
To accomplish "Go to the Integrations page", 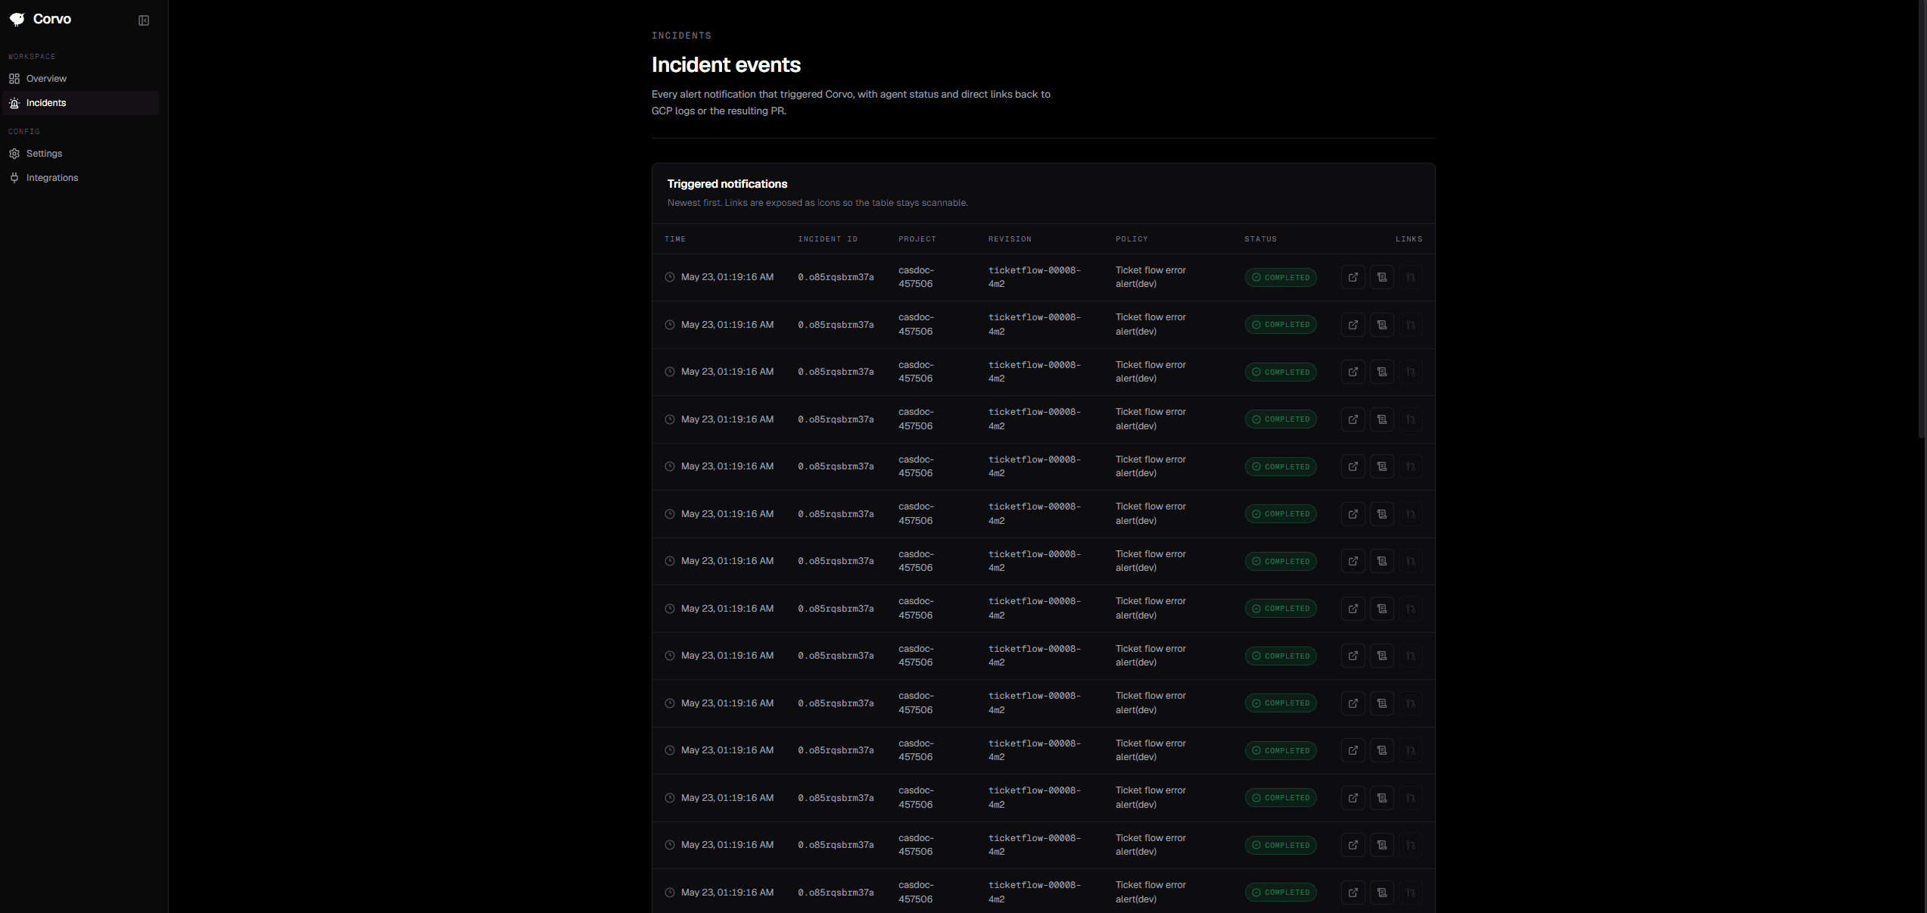I will tap(81, 178).
